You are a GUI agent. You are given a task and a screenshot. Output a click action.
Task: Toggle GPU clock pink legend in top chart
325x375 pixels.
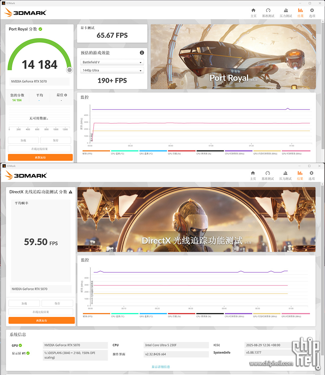coord(296,152)
